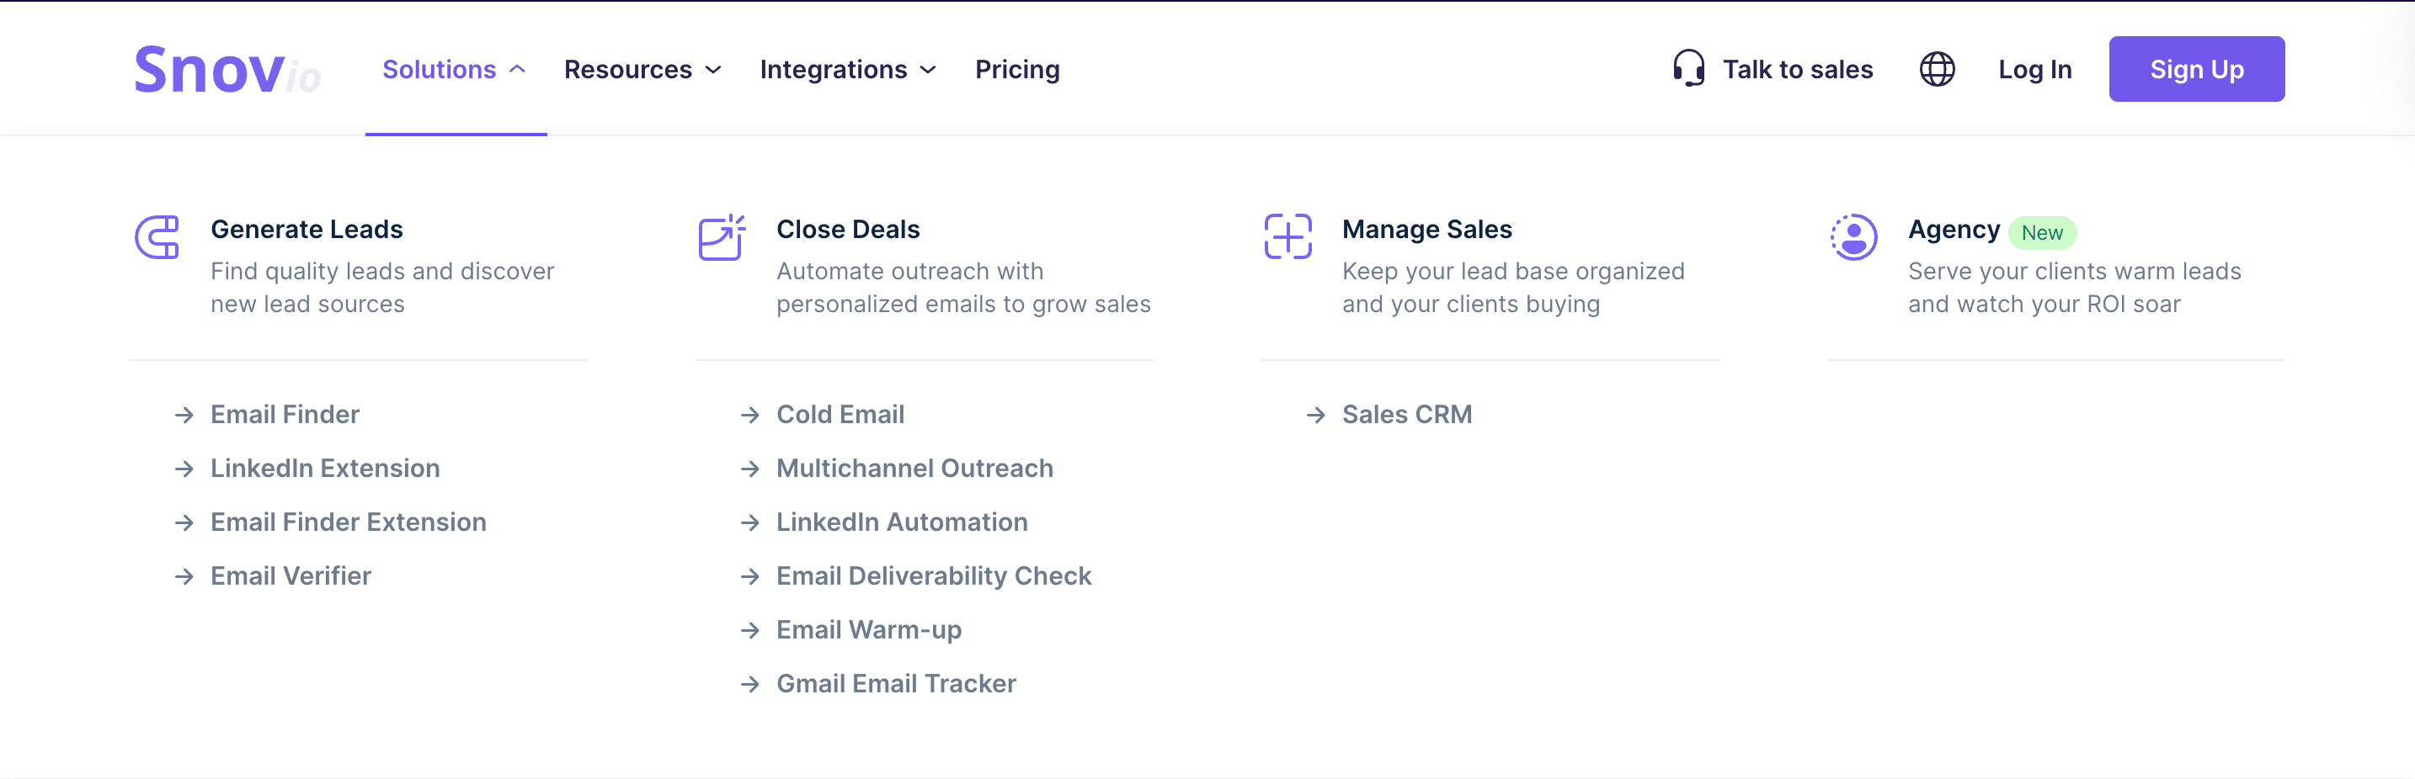The width and height of the screenshot is (2415, 779).
Task: Collapse the Solutions menu via its chevron
Action: [516, 68]
